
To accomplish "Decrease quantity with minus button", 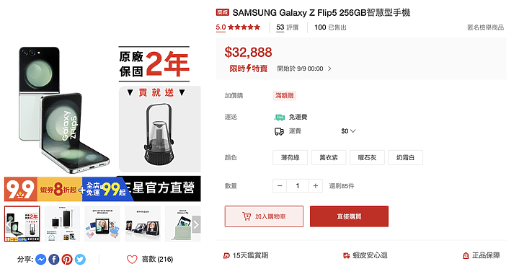I will tap(280, 186).
